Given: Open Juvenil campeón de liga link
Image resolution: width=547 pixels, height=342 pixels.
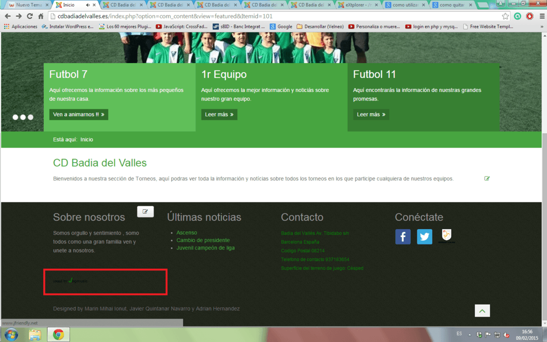Looking at the screenshot, I should coord(205,248).
